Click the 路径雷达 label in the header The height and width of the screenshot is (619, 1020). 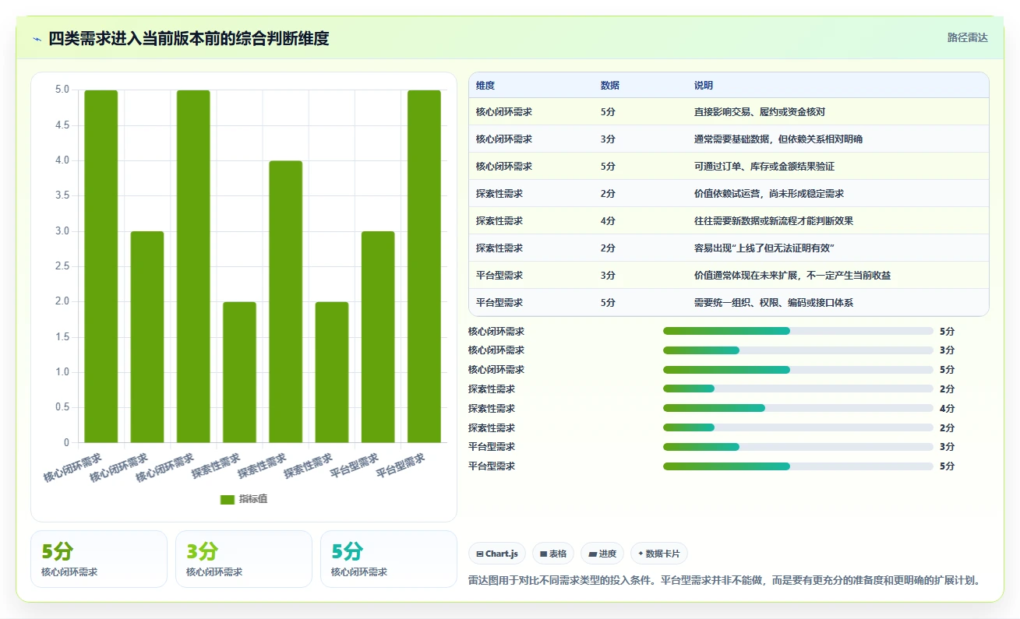point(968,37)
